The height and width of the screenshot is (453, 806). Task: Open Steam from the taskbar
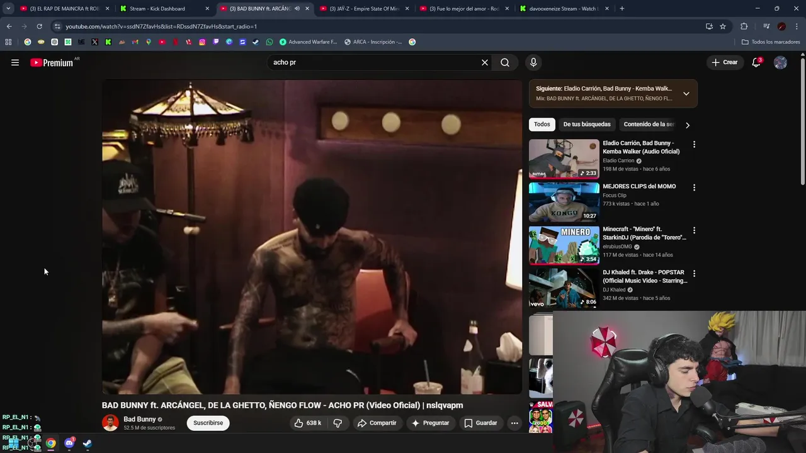pyautogui.click(x=88, y=443)
